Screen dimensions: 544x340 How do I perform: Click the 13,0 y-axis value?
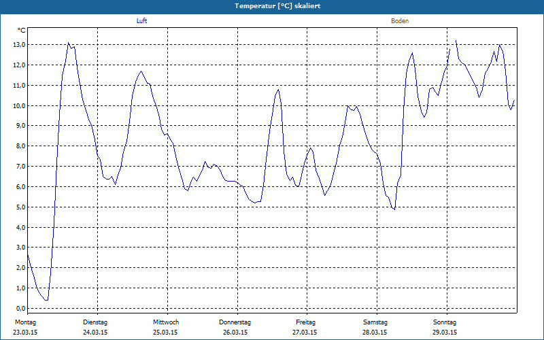click(19, 45)
